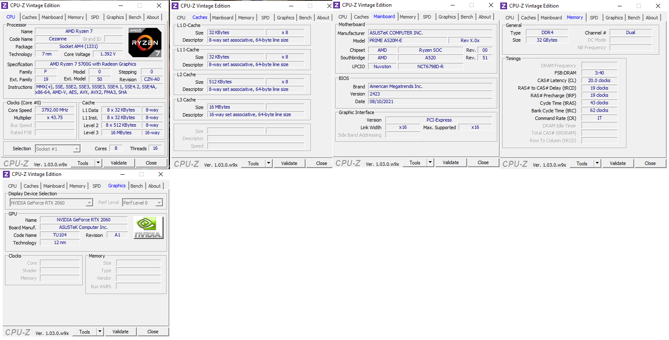
Task: Click the Model field PRIME A520M-E
Action: (407, 40)
